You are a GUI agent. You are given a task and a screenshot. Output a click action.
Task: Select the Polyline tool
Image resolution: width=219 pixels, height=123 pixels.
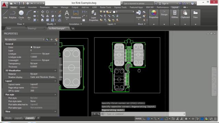pyautogui.click(x=13, y=14)
